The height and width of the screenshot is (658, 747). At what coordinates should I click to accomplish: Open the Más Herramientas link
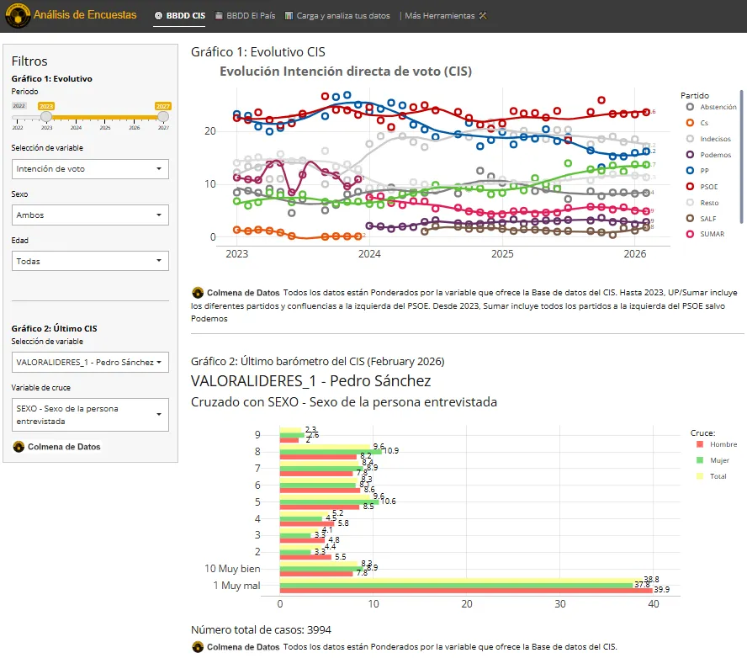click(439, 16)
